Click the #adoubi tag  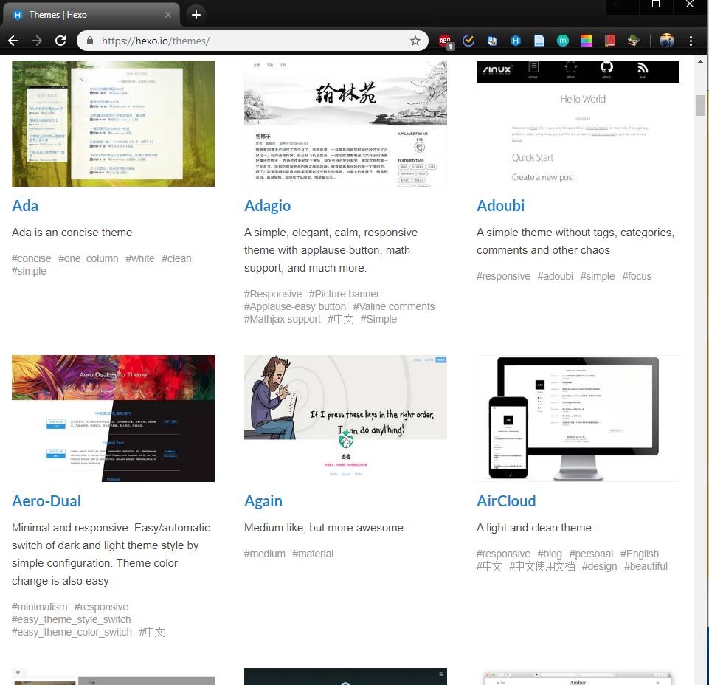(556, 277)
